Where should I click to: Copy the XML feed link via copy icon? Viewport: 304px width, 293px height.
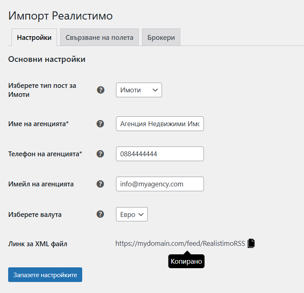[x=251, y=243]
